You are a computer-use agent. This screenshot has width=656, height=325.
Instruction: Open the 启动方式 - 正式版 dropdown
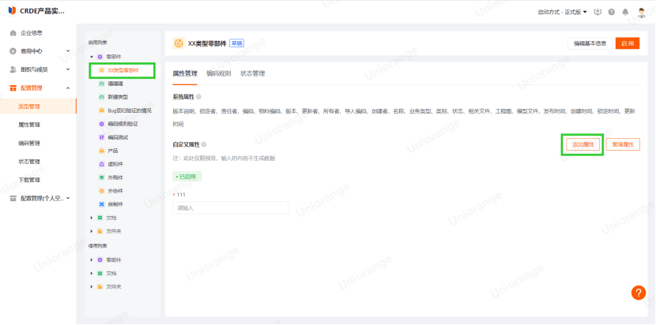point(563,12)
